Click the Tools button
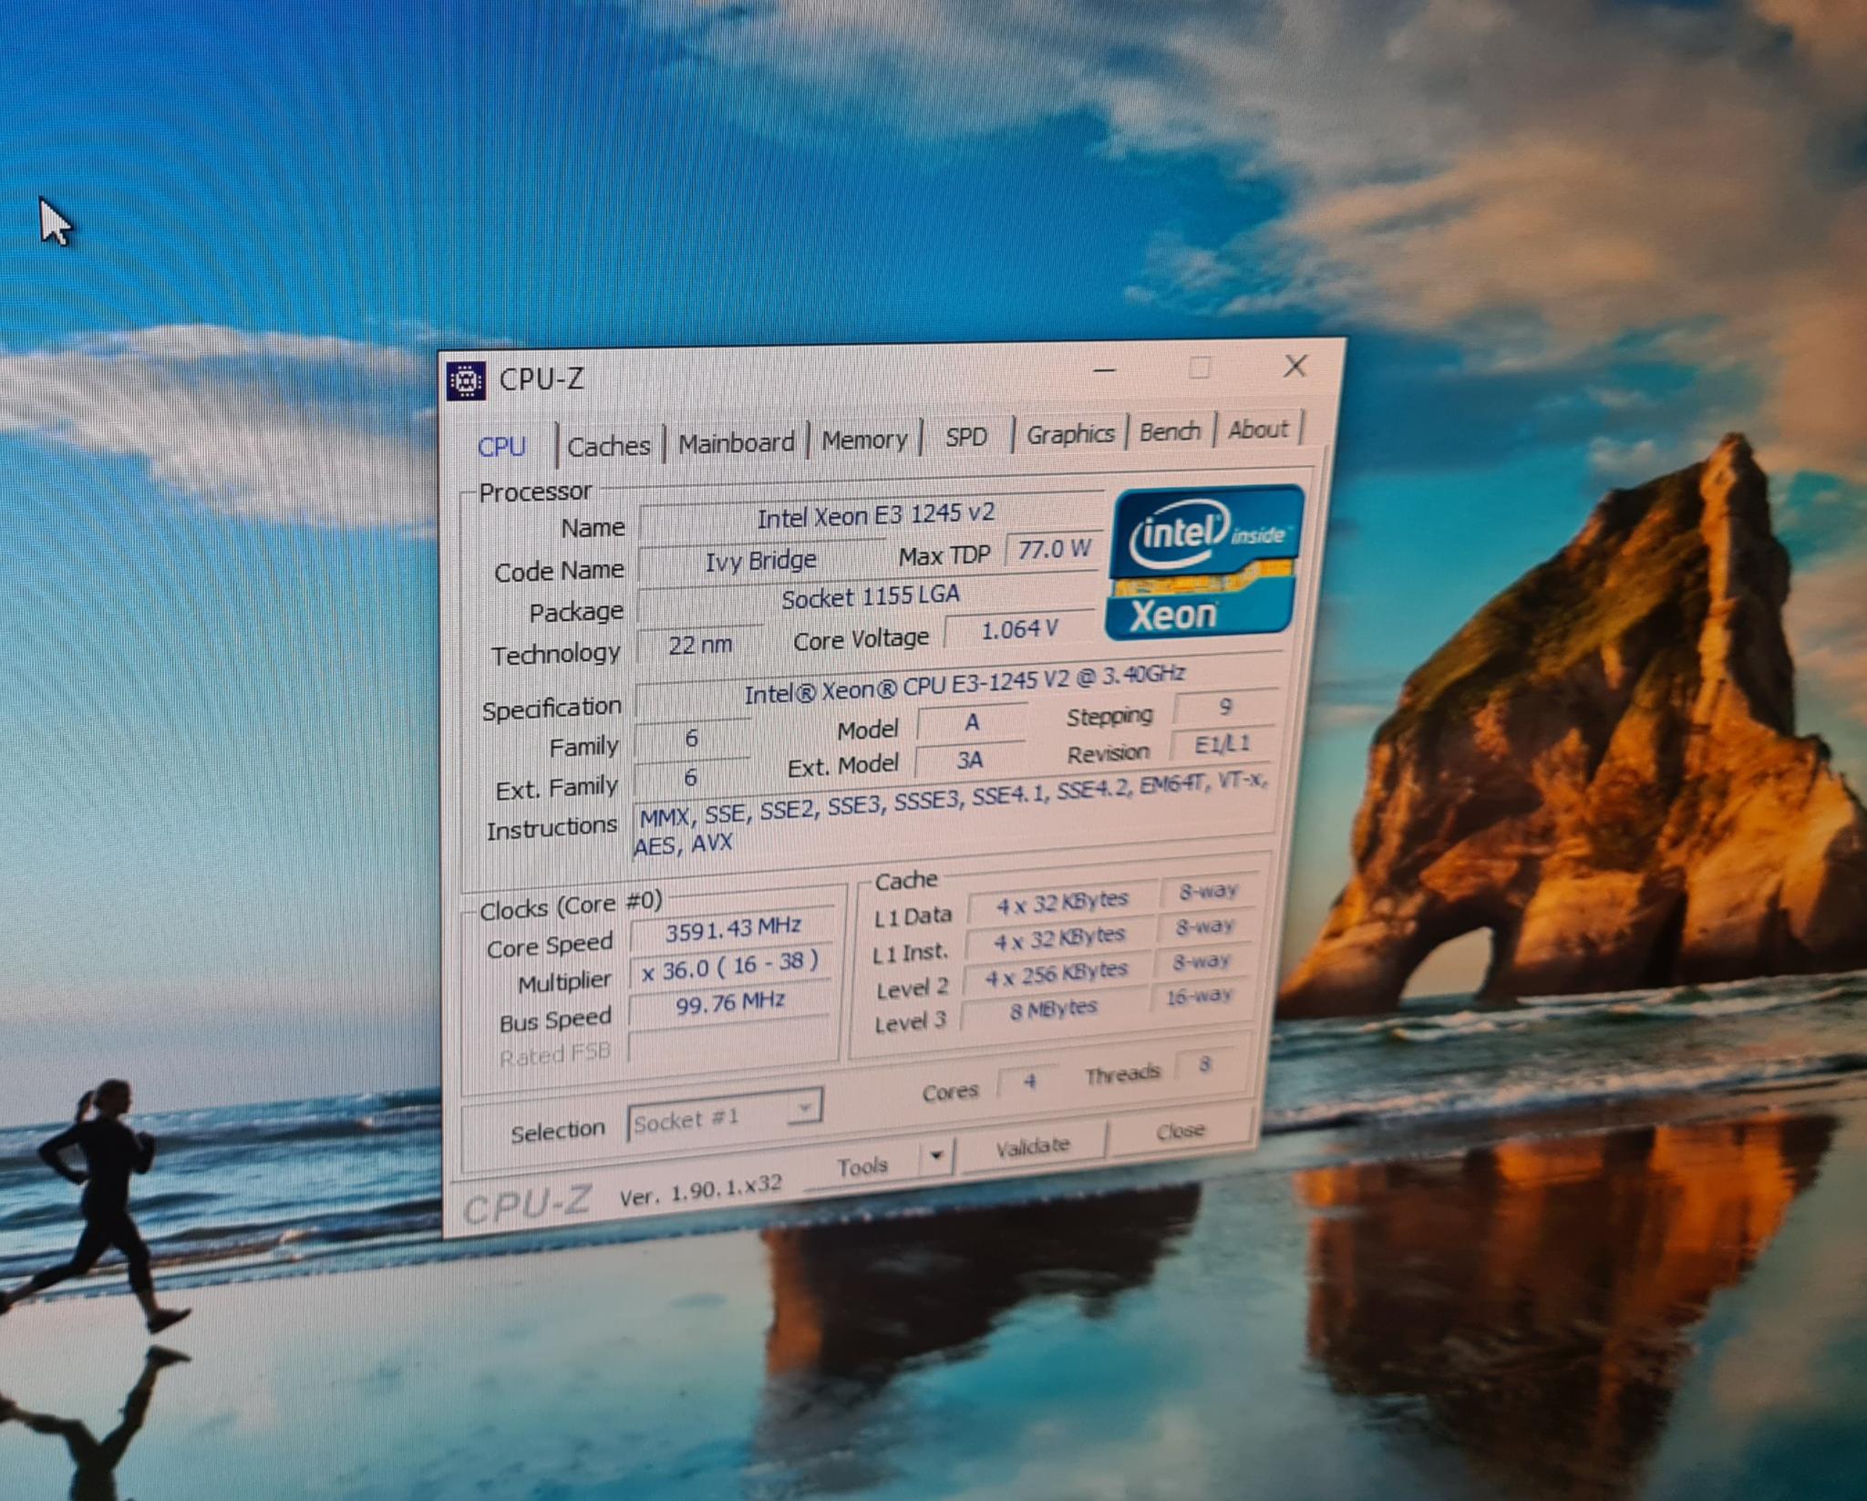 (861, 1165)
